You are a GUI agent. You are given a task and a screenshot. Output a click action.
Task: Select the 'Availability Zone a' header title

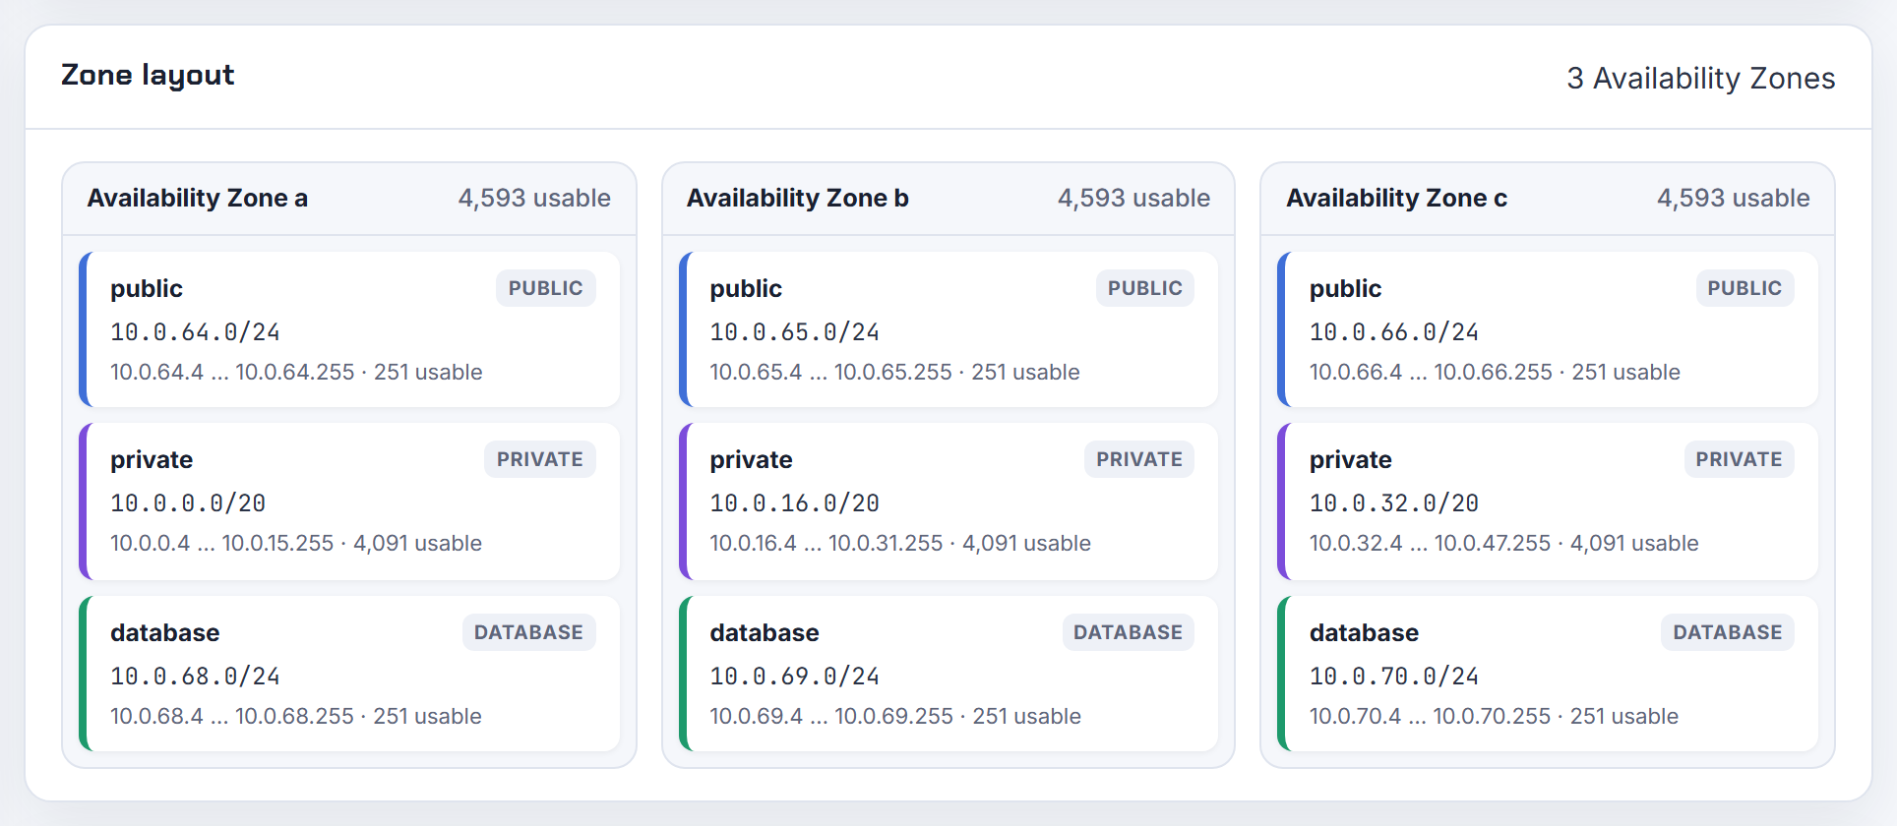[x=198, y=199]
